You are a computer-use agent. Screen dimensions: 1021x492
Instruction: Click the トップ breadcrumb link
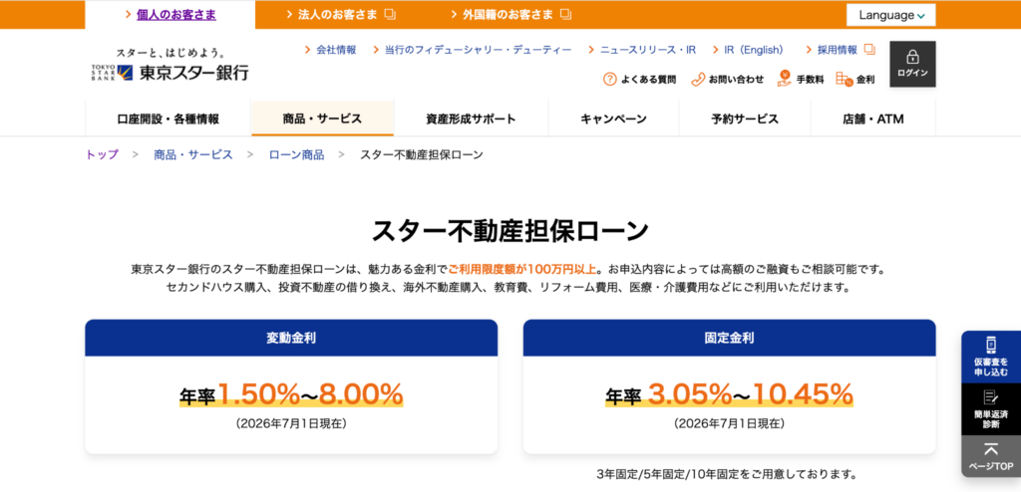click(103, 155)
